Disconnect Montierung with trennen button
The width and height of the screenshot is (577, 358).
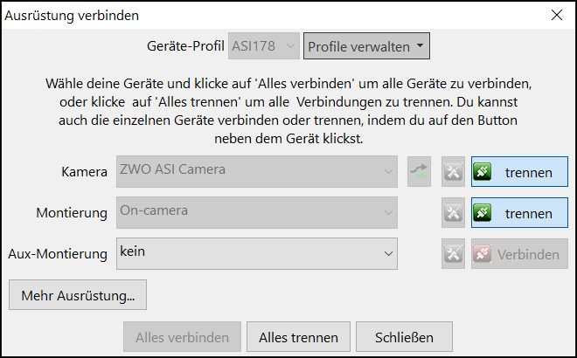tap(519, 213)
